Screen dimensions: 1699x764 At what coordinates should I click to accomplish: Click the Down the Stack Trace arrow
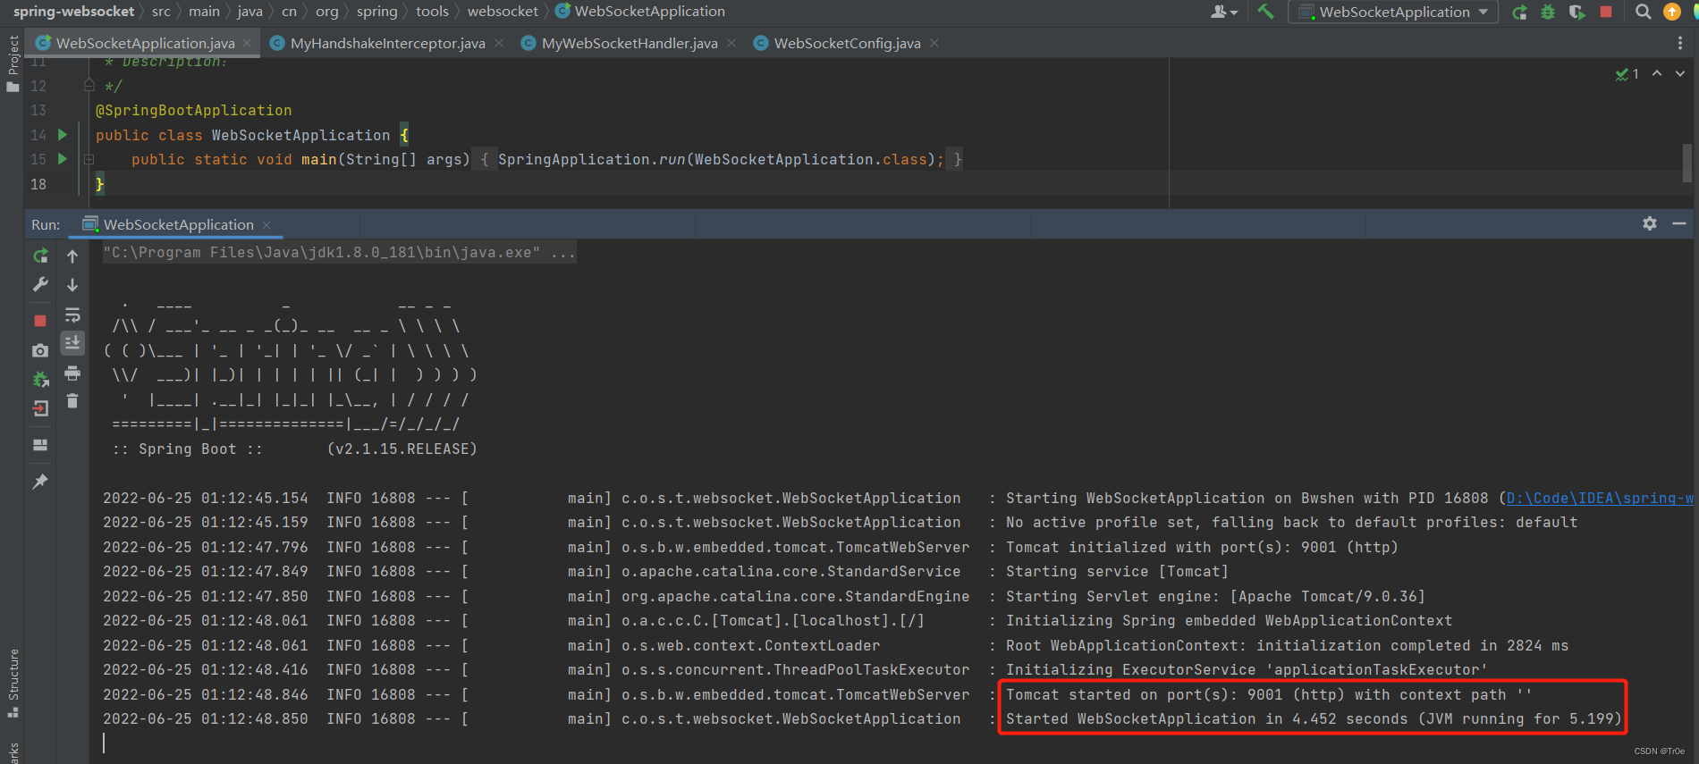(x=72, y=285)
